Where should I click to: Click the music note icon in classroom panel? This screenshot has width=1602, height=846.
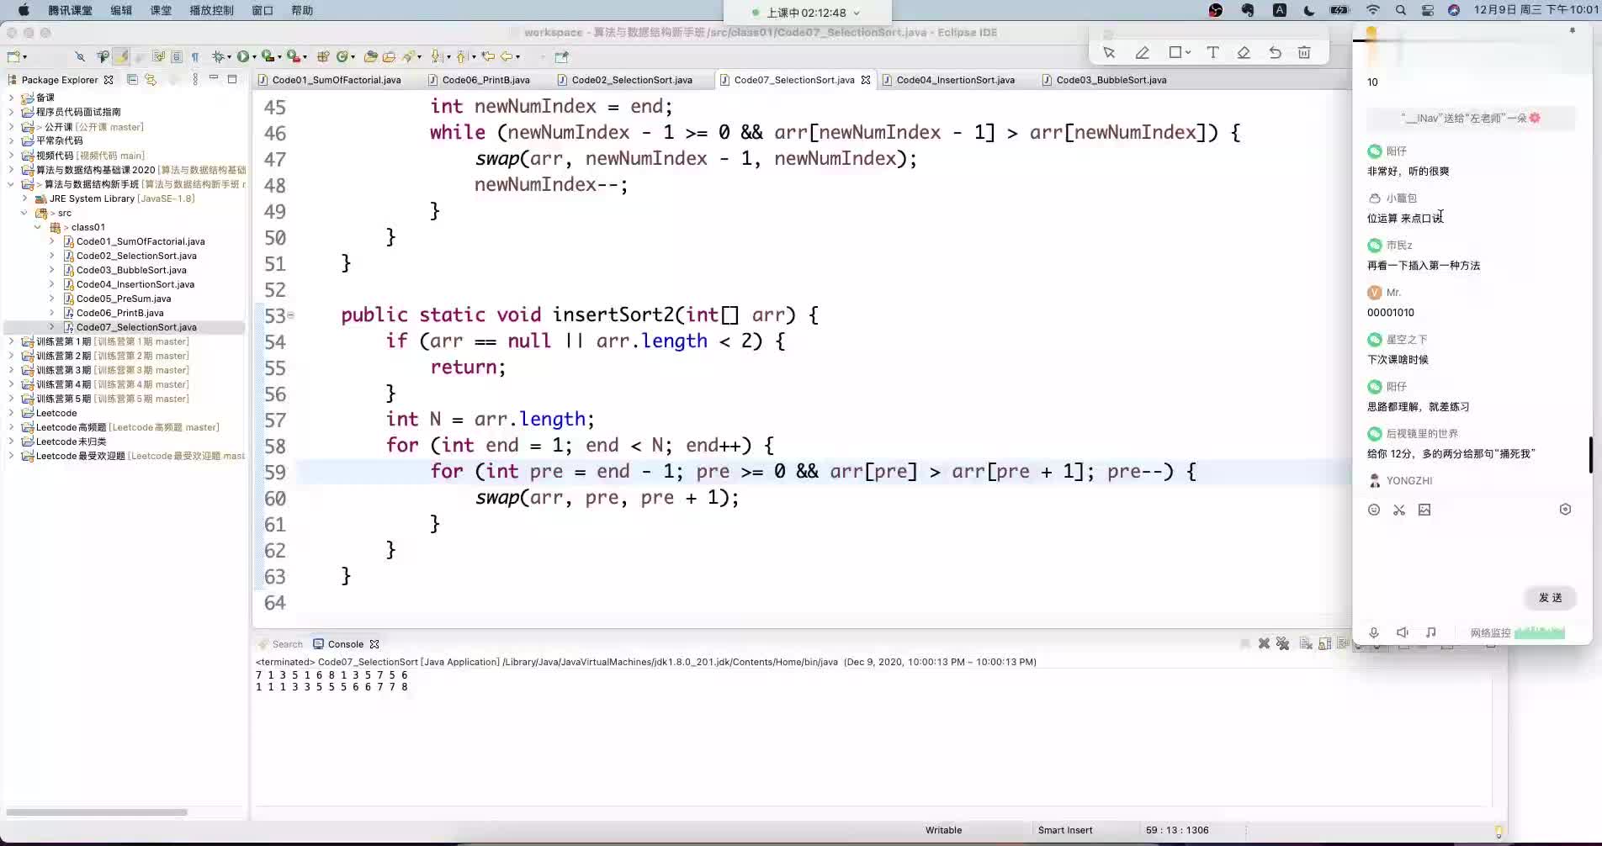1431,632
